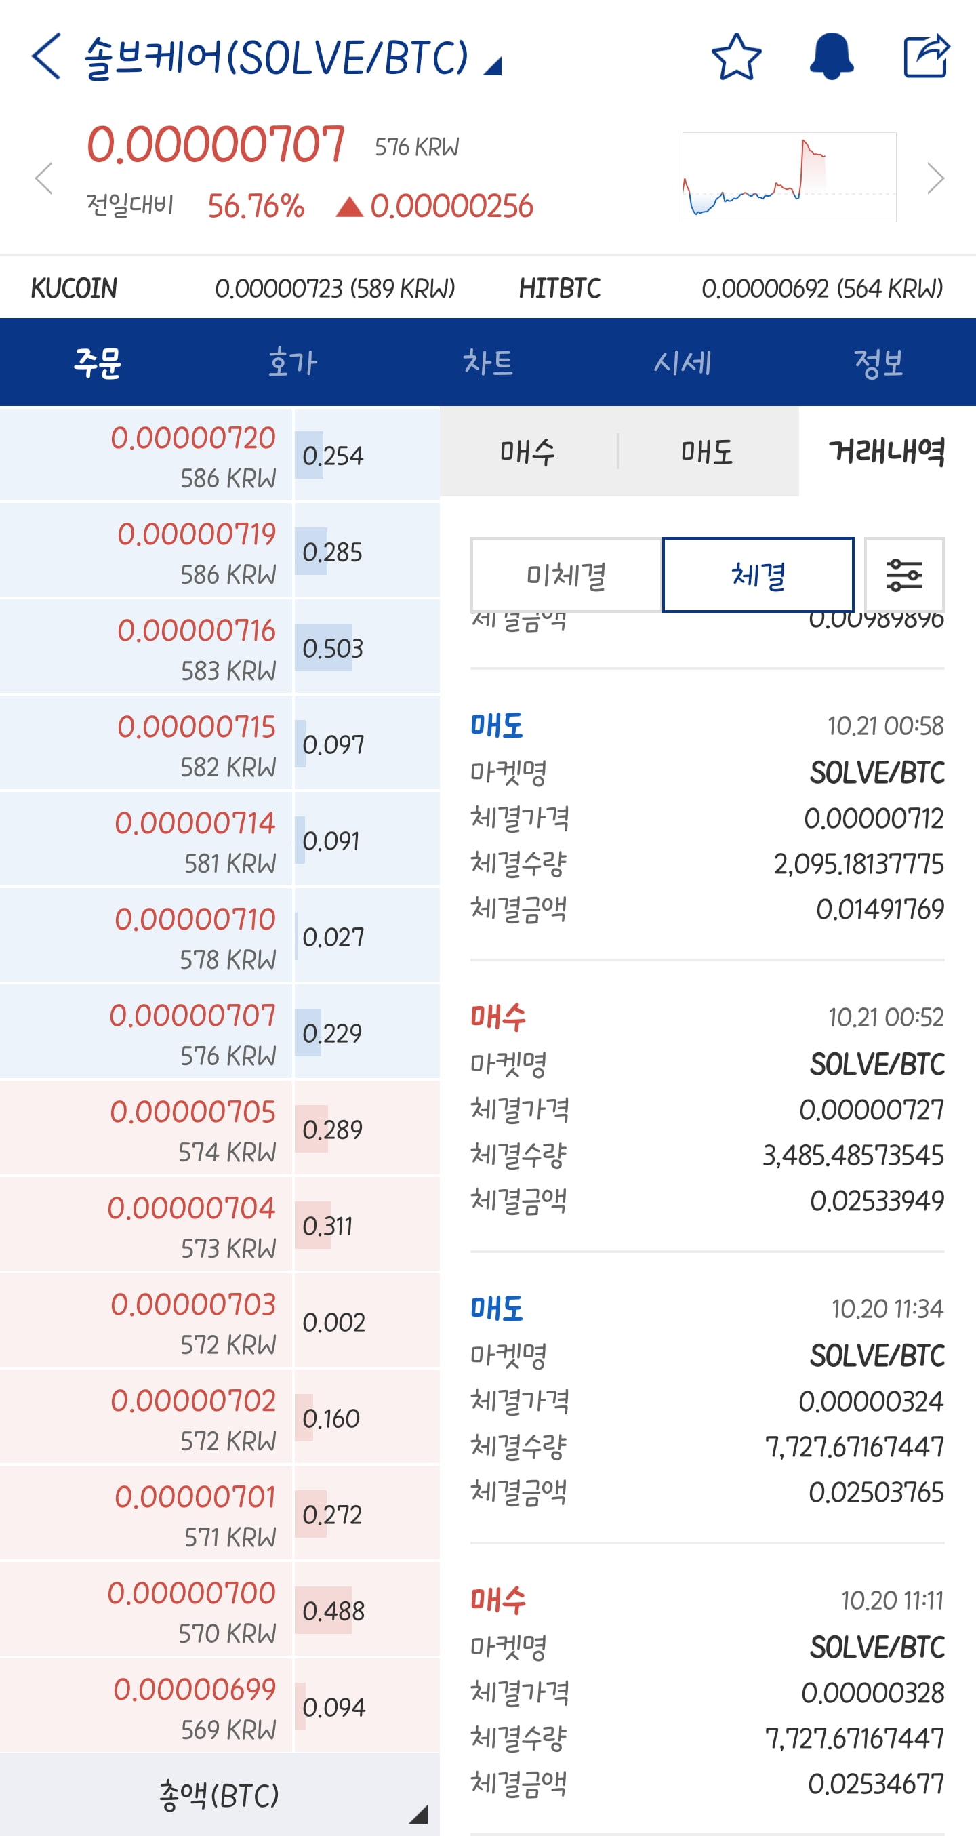Select ask price 0.00000719
Viewport: 976px width, 1836px height.
click(x=146, y=551)
